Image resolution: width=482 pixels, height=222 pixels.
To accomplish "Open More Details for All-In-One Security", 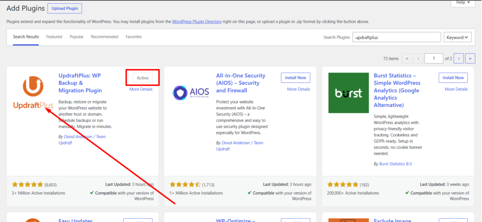I will tap(298, 89).
